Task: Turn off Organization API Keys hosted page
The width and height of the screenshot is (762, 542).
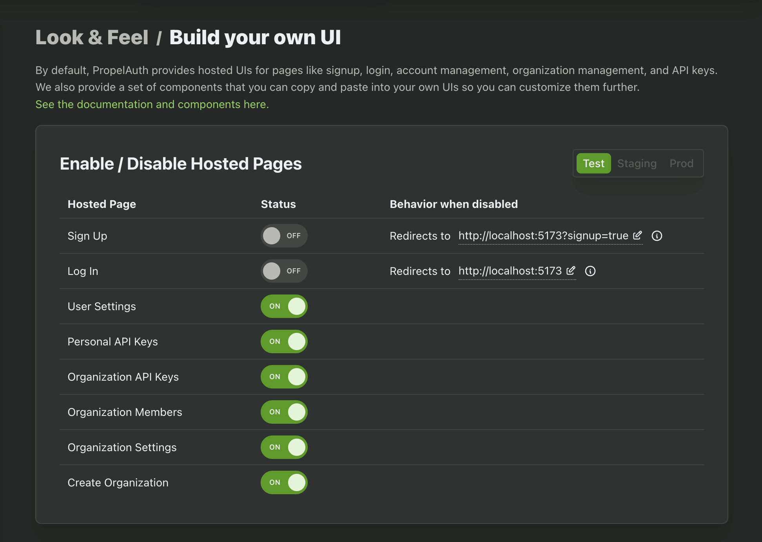Action: (x=284, y=377)
